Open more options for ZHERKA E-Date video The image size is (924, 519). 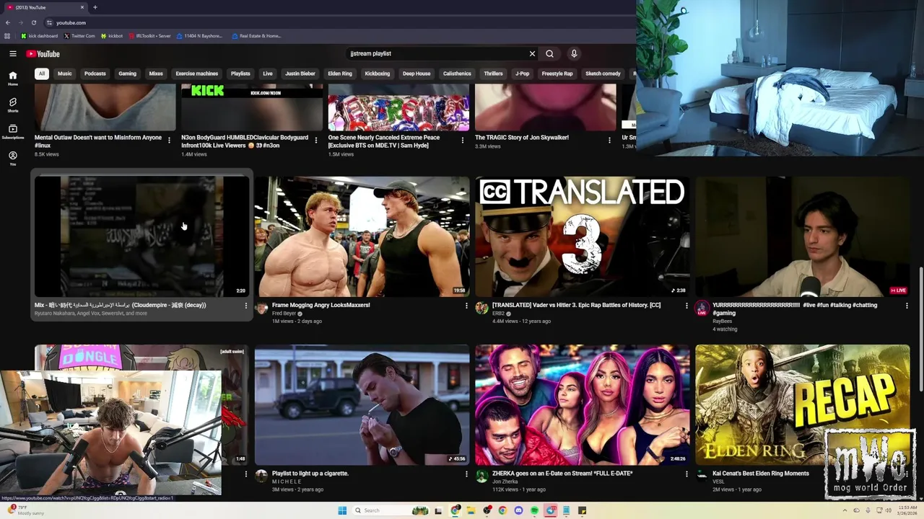pyautogui.click(x=687, y=474)
